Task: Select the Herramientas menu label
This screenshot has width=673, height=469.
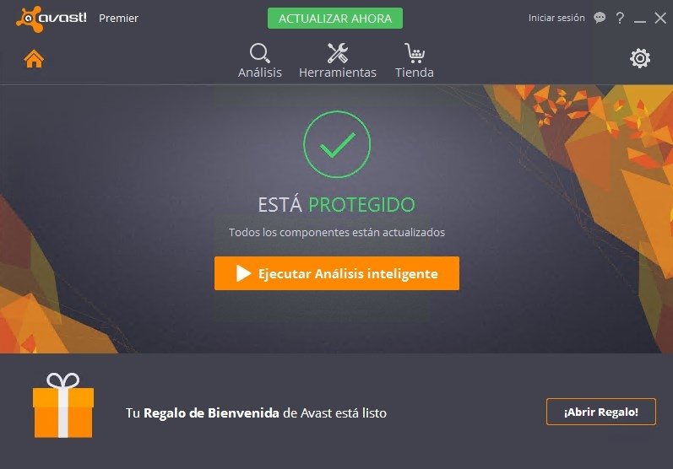Action: (338, 73)
